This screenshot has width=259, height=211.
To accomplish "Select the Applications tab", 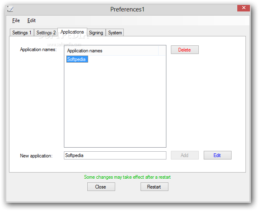I will point(72,32).
